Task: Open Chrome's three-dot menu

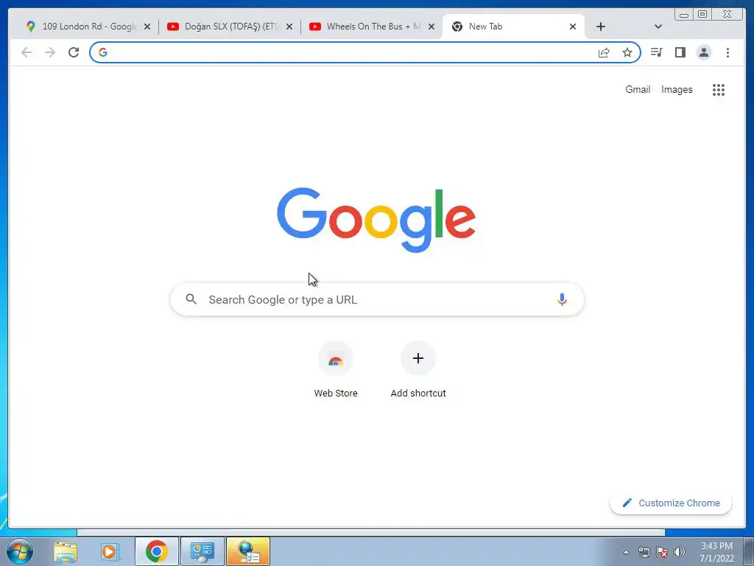Action: [x=727, y=52]
